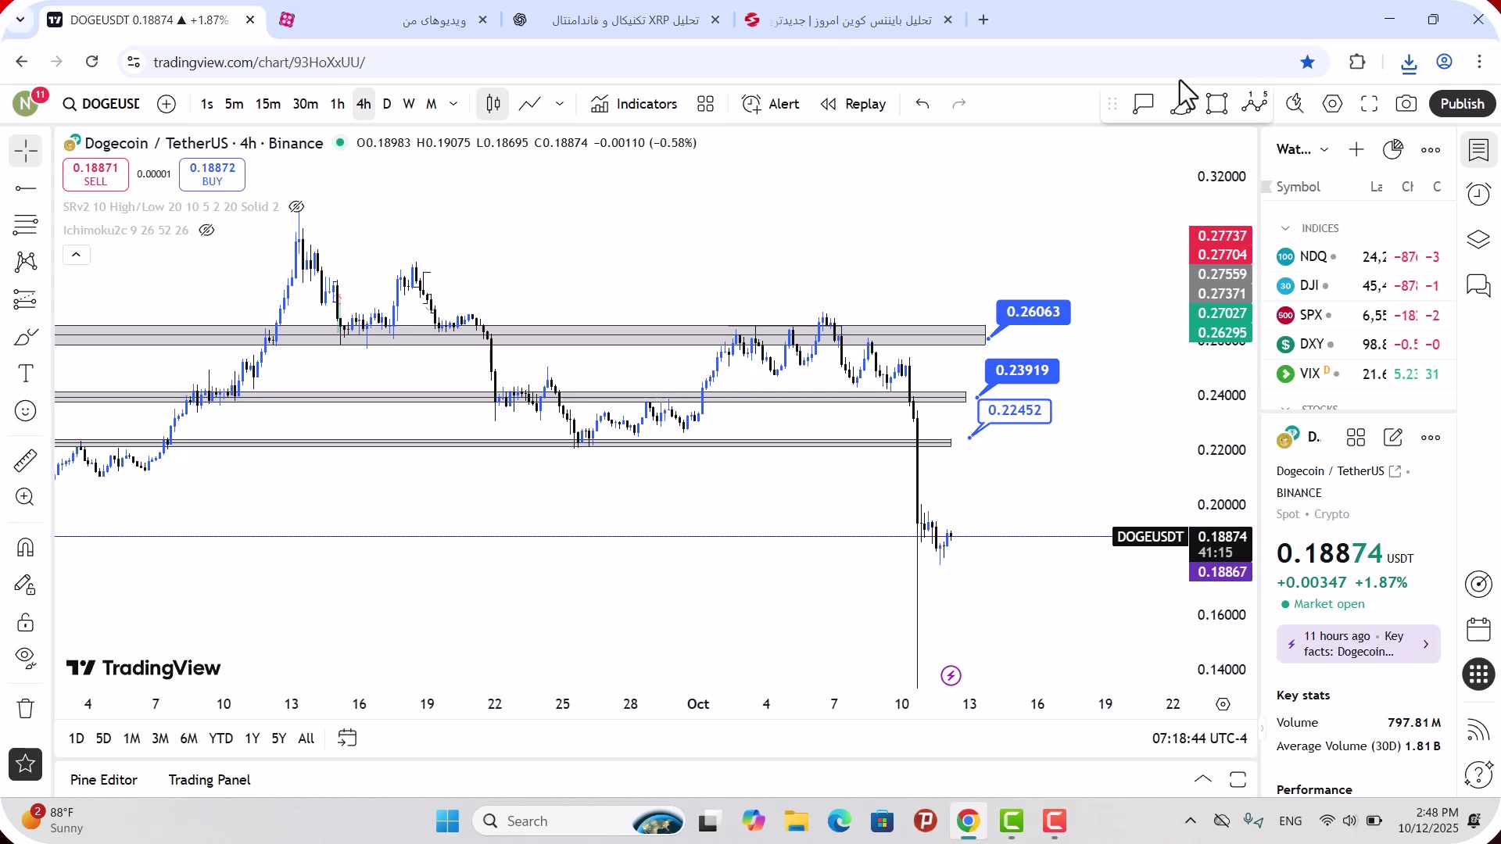Viewport: 1501px width, 844px height.
Task: Select the rectangle shape tool in floating toolbar
Action: click(x=1217, y=103)
